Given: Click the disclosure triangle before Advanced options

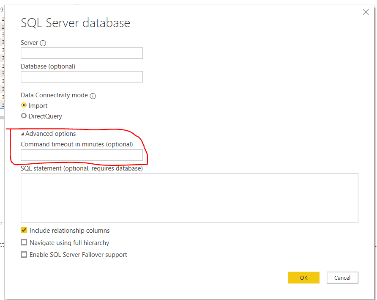Looking at the screenshot, I should click(22, 133).
